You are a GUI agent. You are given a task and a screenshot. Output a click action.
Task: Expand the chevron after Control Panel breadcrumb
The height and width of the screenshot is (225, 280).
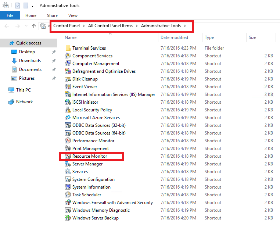point(84,26)
